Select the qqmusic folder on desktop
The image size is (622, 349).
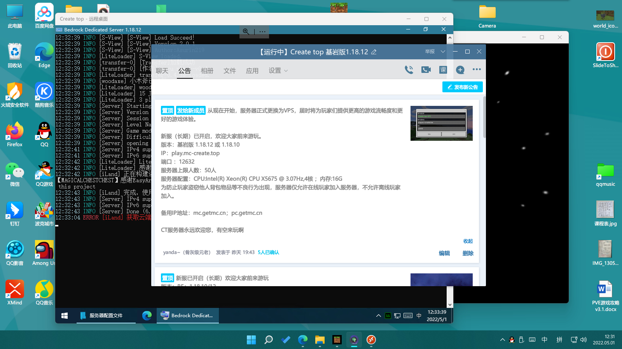point(605,174)
